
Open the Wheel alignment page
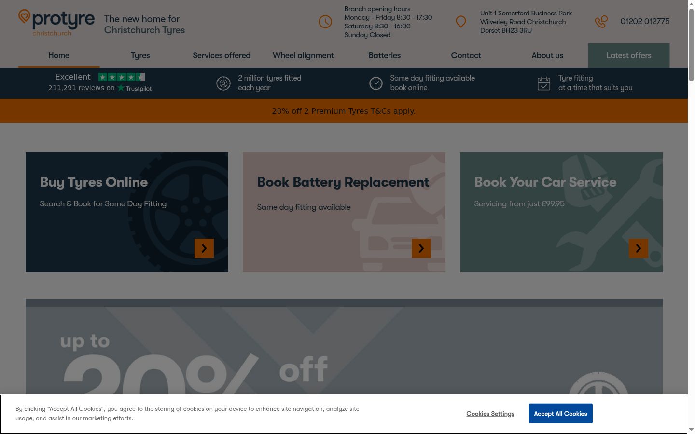tap(303, 55)
